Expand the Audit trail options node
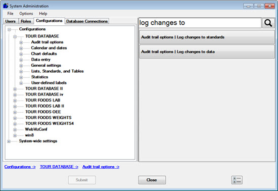The image size is (278, 191). [x=21, y=42]
